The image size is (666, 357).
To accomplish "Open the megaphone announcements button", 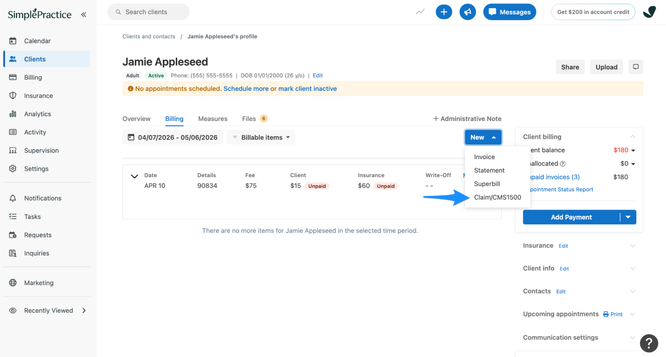I will (x=468, y=12).
